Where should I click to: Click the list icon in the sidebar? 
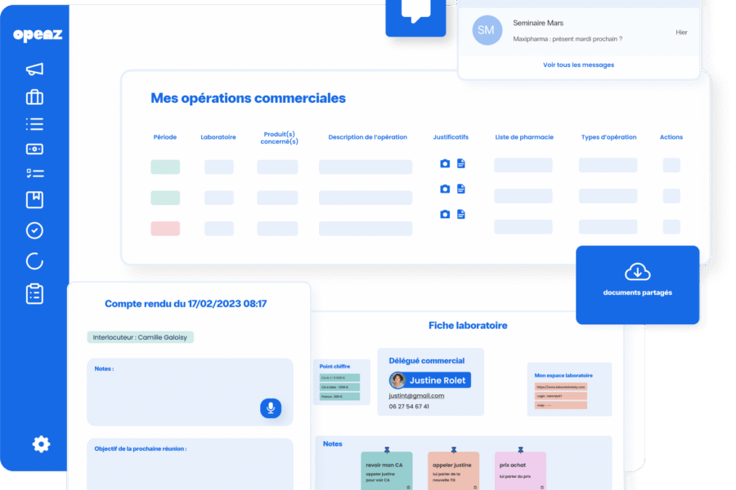(x=34, y=123)
